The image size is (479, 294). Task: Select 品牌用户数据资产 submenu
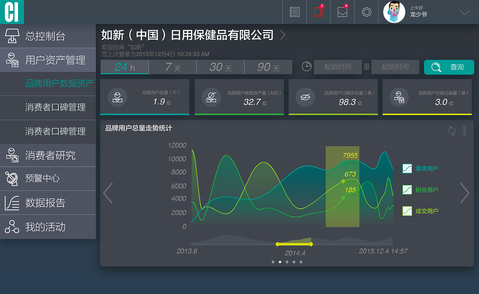point(48,83)
